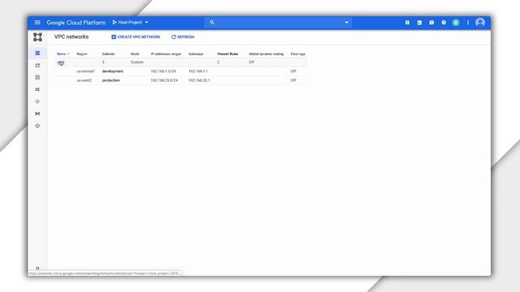
Task: Click the us-central1 region cell
Action: (x=85, y=71)
